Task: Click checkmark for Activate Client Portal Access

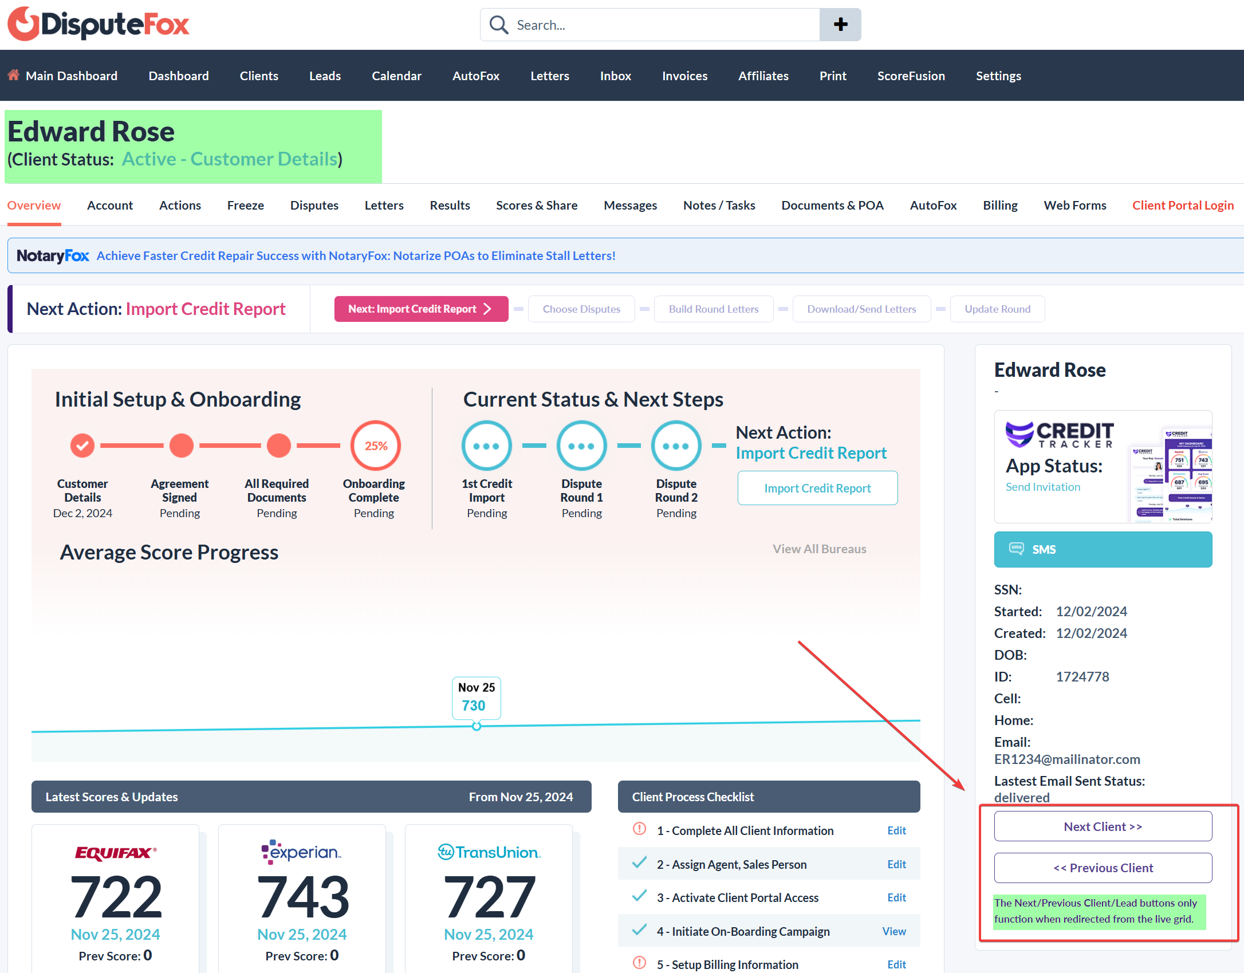Action: tap(639, 896)
